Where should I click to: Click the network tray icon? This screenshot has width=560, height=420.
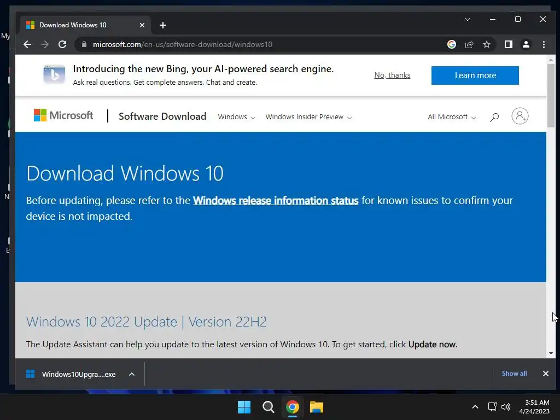point(493,407)
